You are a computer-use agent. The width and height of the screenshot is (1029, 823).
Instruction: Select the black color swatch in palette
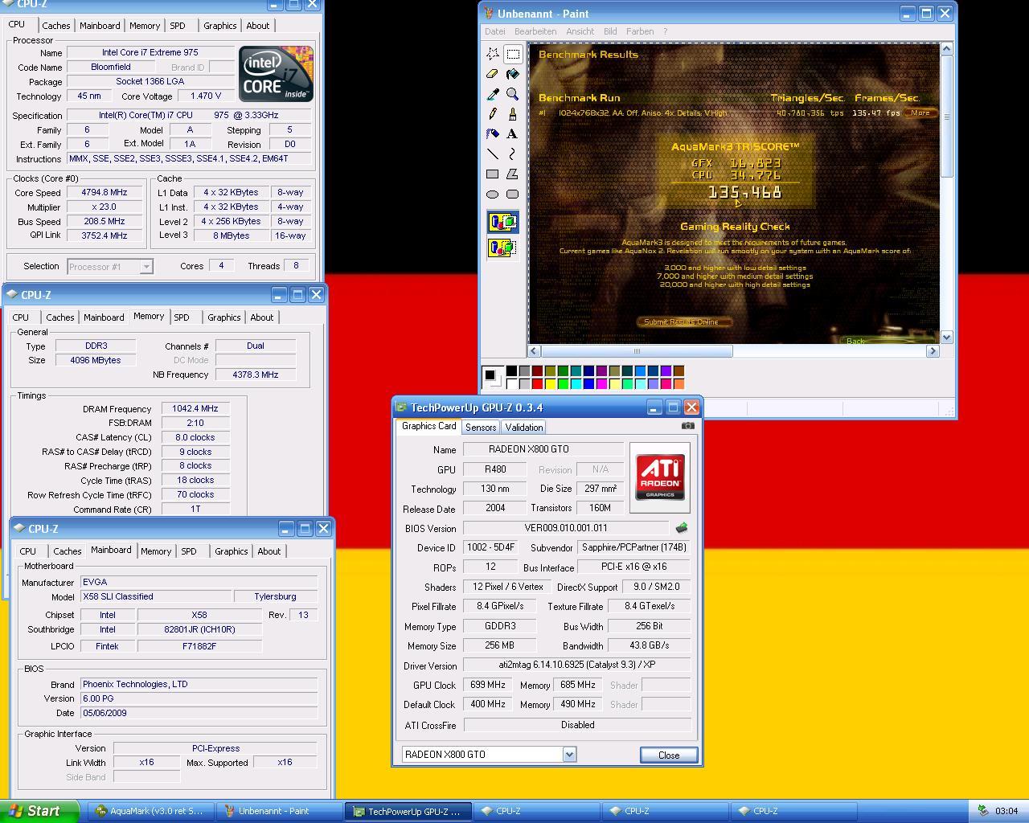pyautogui.click(x=511, y=371)
